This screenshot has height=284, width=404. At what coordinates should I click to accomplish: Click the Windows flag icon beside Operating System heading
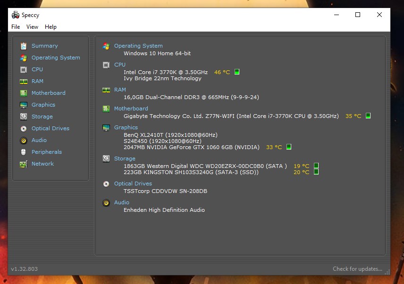pyautogui.click(x=106, y=46)
